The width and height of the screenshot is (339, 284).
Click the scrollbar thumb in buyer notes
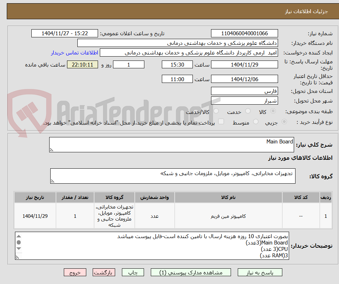[19, 242]
